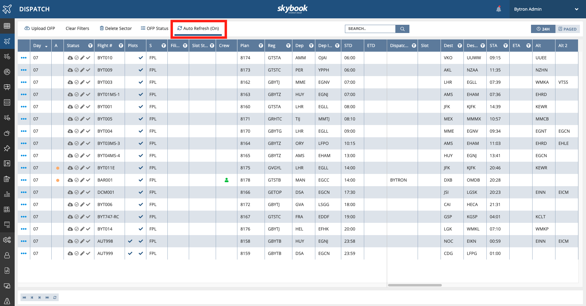Click into the SEARCH field

(370, 29)
